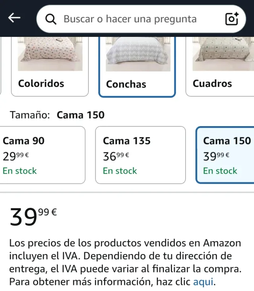This screenshot has width=254, height=291.
Task: Tap the back arrow icon
Action: click(x=14, y=18)
